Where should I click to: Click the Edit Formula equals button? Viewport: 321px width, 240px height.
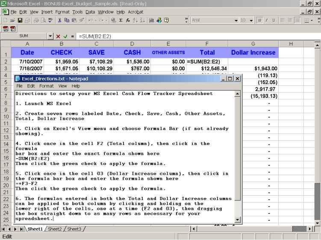(73, 36)
